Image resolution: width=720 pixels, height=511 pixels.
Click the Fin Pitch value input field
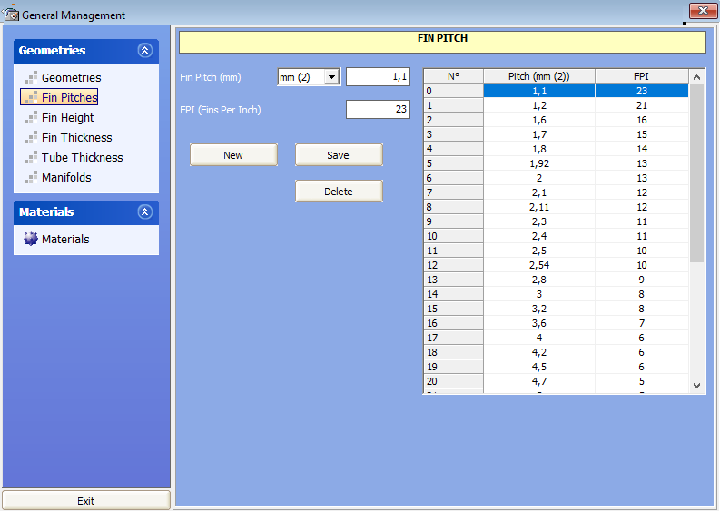[x=378, y=77]
